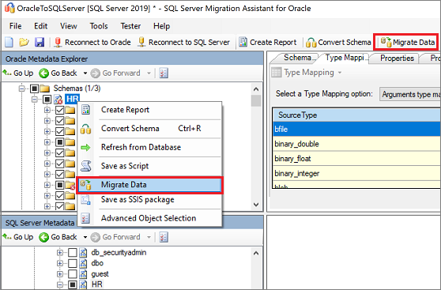Toggle the HR checkbox in SQL Server explorer
Viewport: 441px width, 290px height.
(x=73, y=284)
